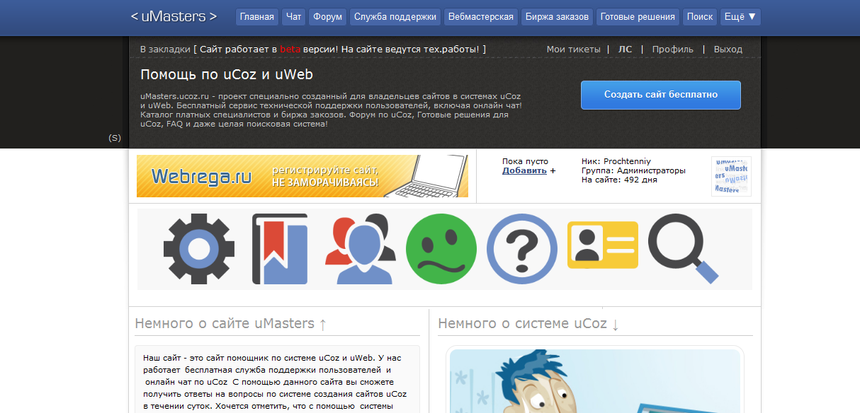860x413 pixels.
Task: Click Поиск in the top navigation
Action: [x=700, y=16]
